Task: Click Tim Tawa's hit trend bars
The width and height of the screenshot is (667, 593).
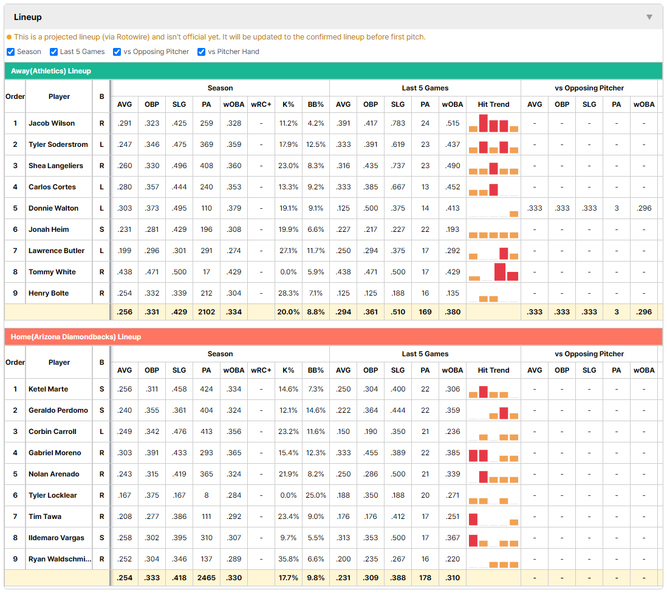Action: [493, 517]
